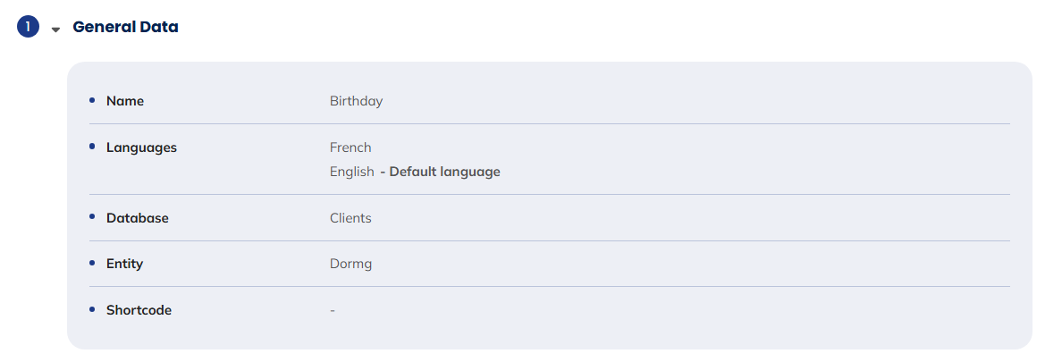Screen dimensions: 1062x362
Task: Click the French language entry
Action: 350,147
